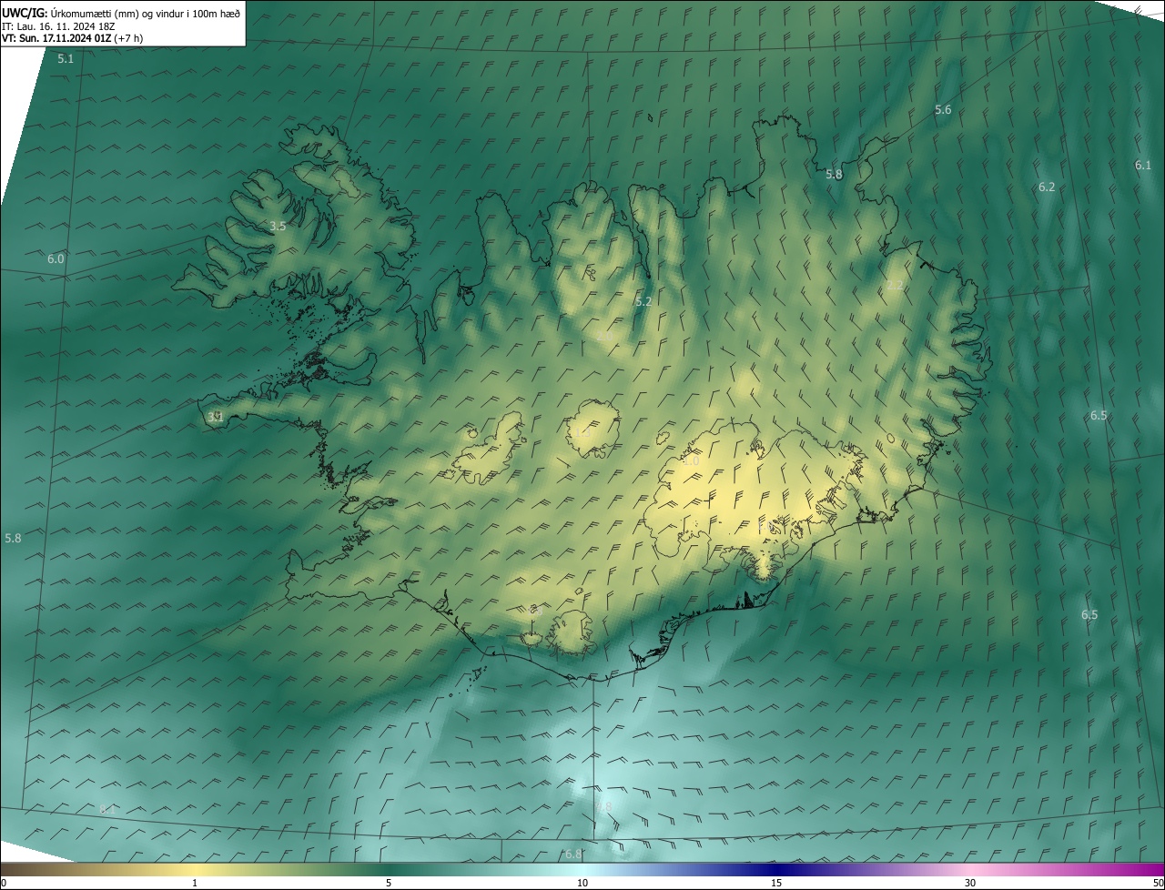
Task: Click the Langjökull glacier outline
Action: pos(490,448)
